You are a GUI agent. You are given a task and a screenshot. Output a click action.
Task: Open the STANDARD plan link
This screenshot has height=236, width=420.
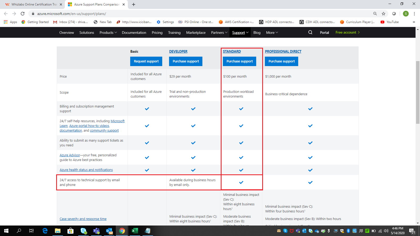232,51
